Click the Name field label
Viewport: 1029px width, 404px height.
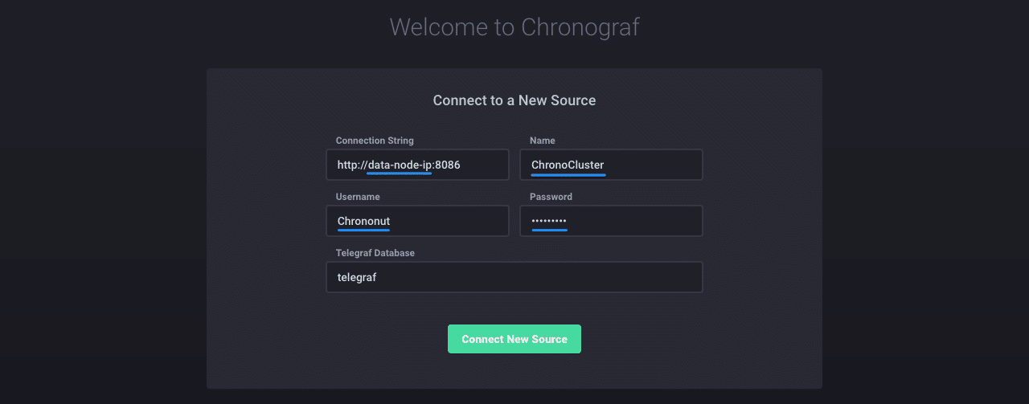coord(542,141)
